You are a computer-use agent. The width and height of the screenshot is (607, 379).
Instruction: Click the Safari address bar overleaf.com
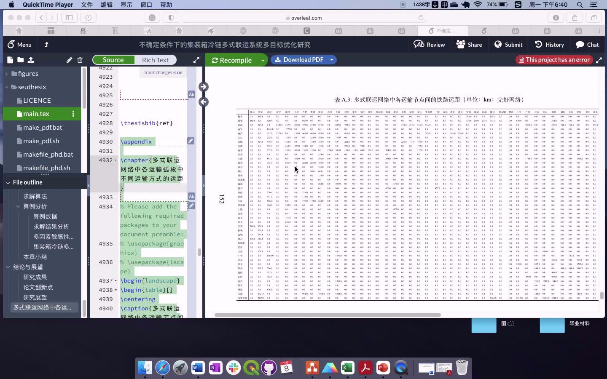pyautogui.click(x=303, y=18)
